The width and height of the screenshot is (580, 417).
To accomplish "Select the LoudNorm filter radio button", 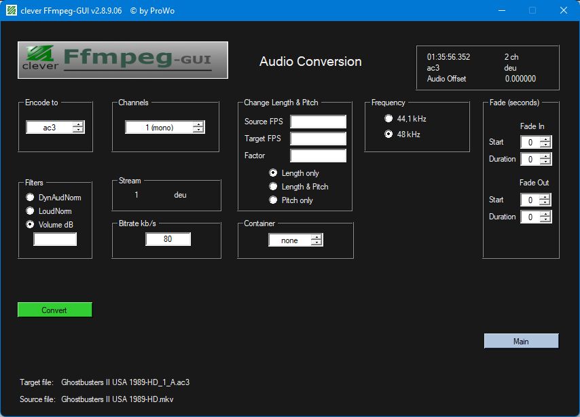I will 30,211.
